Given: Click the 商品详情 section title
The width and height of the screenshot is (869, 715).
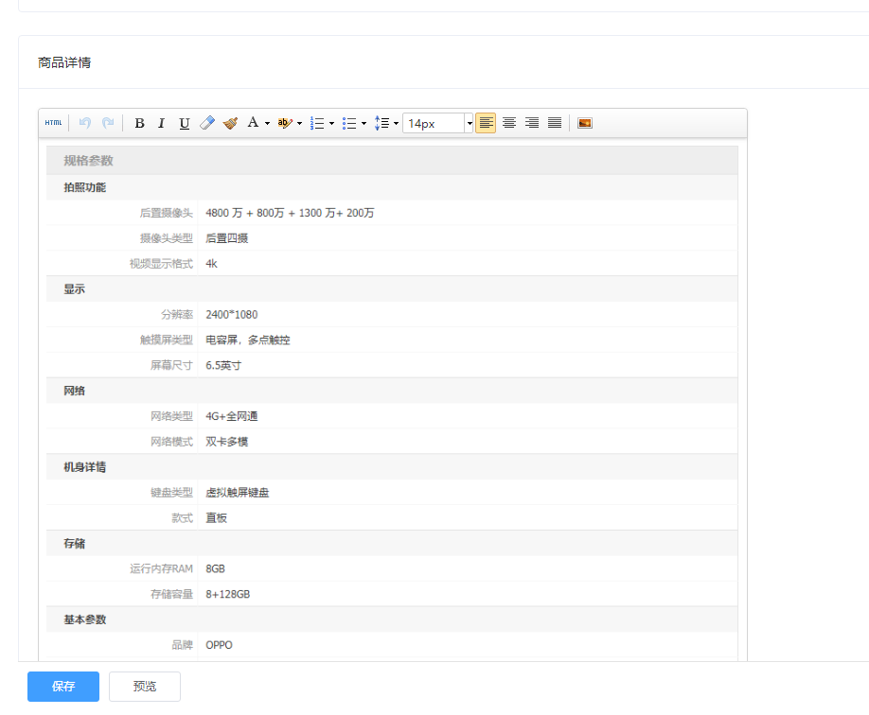Looking at the screenshot, I should pyautogui.click(x=64, y=62).
